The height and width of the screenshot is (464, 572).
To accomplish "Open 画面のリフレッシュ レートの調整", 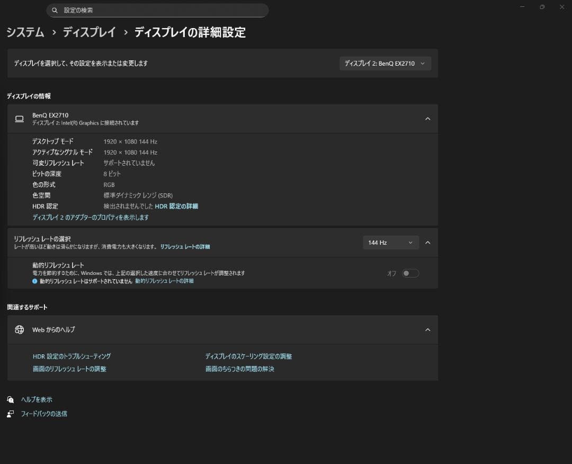I will 69,369.
